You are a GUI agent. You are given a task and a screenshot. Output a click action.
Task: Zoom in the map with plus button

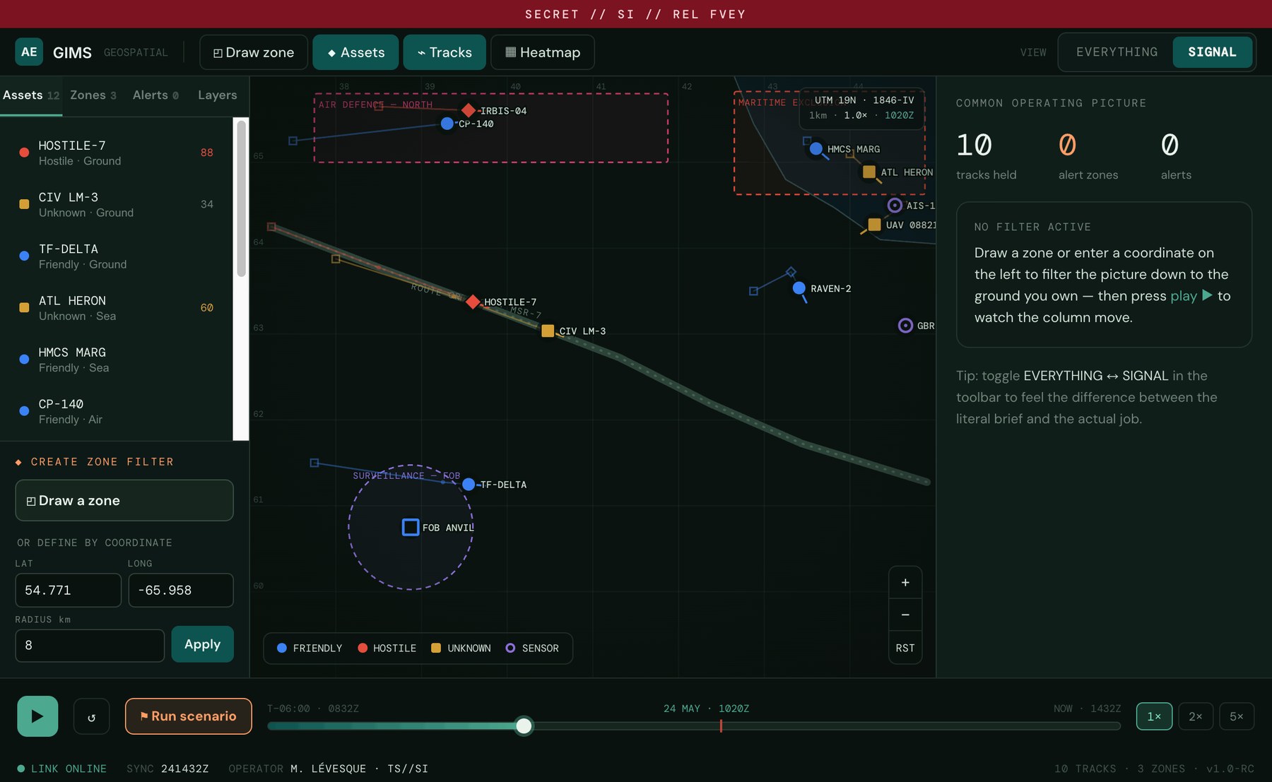pos(905,583)
